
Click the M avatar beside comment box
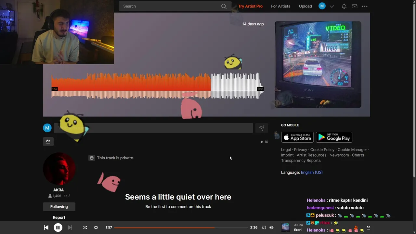coord(47,128)
